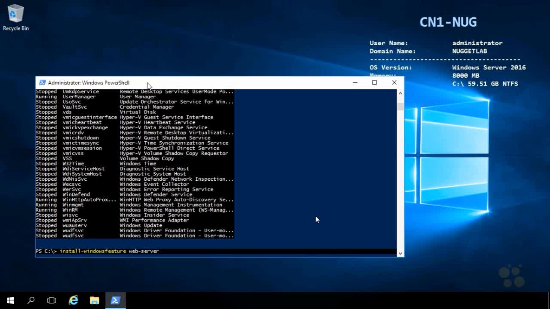Click 'WMI Performance Adapter' text

click(x=154, y=220)
